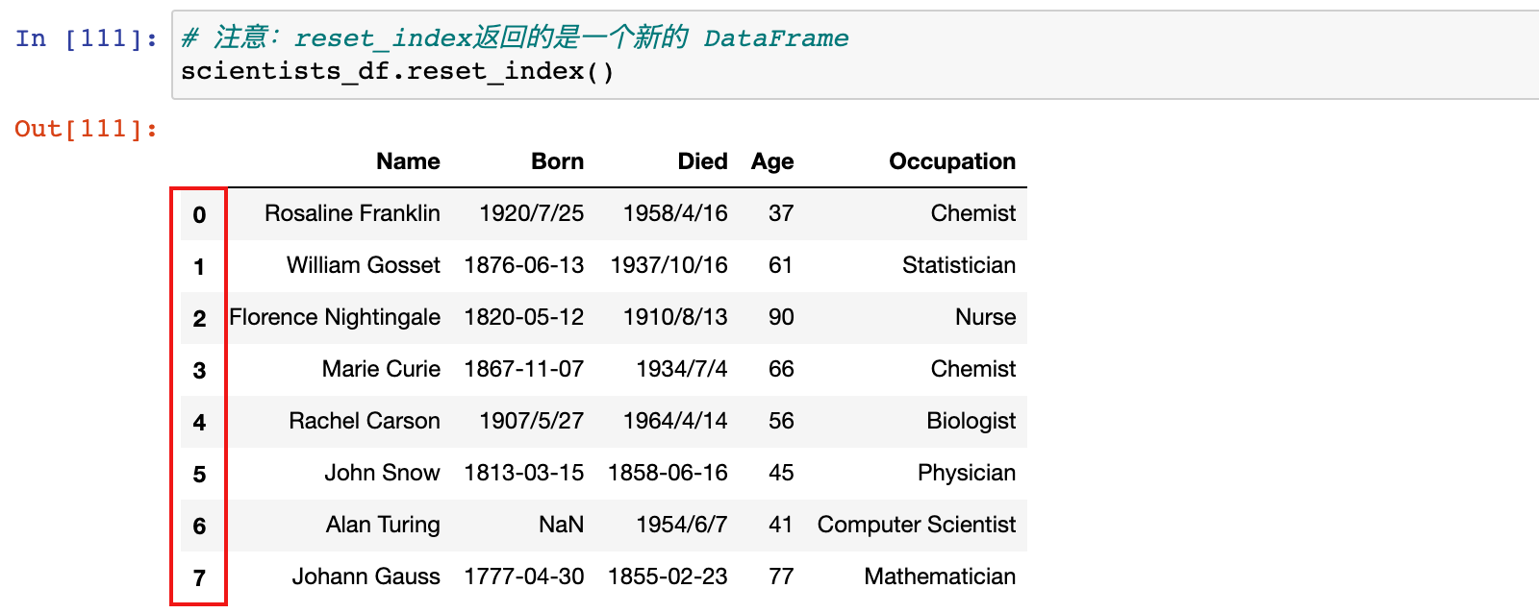Select the In [111] prompt label
Screen dimensions: 1539x613
(87, 38)
